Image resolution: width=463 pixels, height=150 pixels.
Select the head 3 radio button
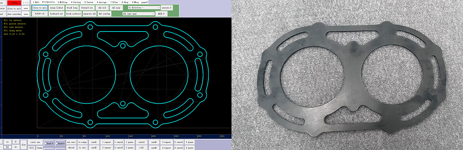pos(49,143)
